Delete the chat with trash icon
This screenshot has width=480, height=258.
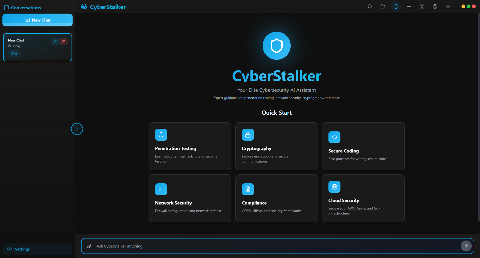pyautogui.click(x=64, y=41)
